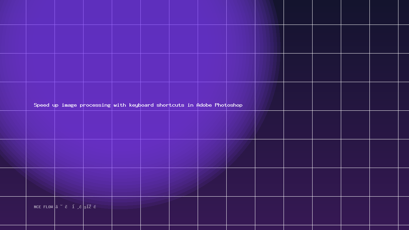Click the garbled characters after 'NCE FLOW'
The image size is (409, 230).
[x=76, y=207]
